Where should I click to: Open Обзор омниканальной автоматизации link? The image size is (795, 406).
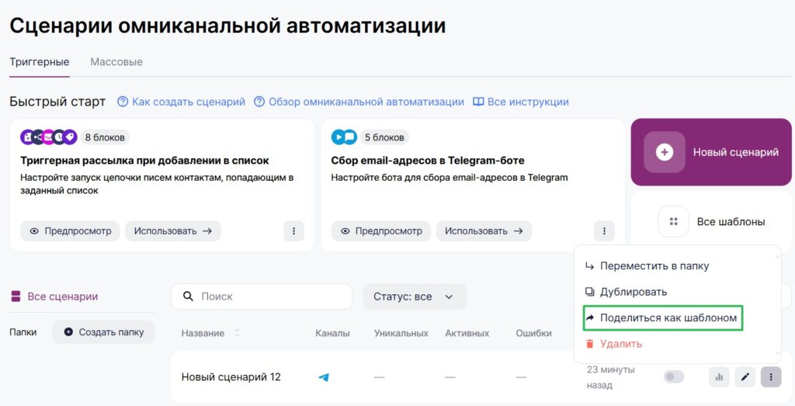tap(366, 102)
